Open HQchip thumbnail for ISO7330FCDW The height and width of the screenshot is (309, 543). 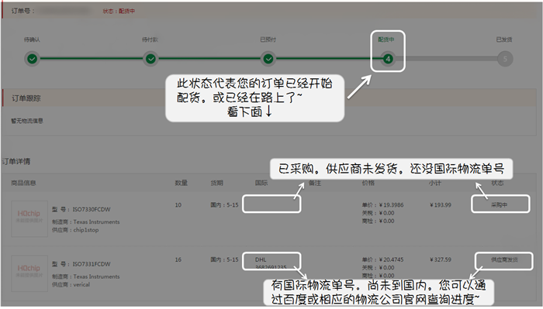point(29,218)
